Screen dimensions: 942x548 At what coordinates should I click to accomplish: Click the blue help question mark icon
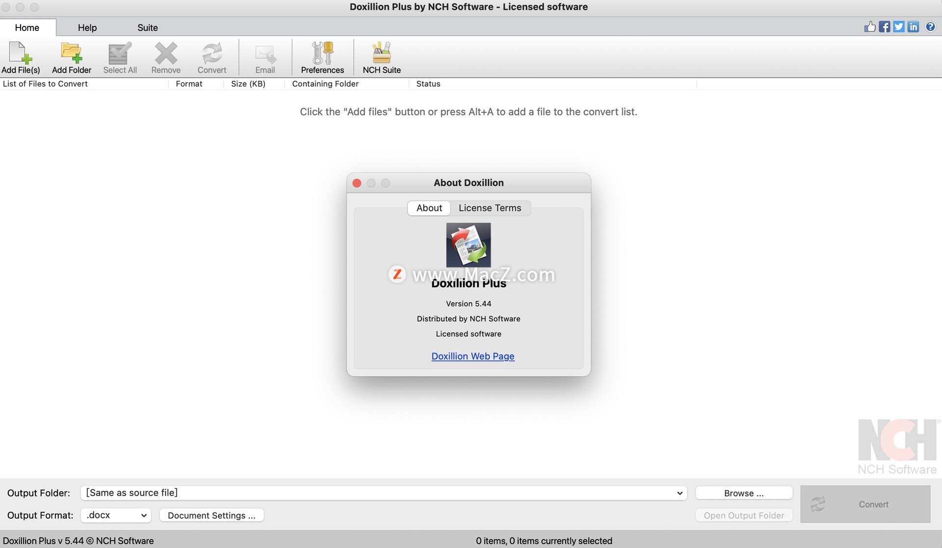coord(930,26)
